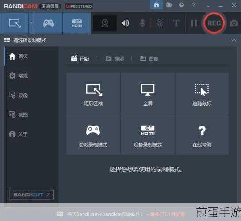Open 常规 general settings in sidebar
Viewport: 241px width, 221px height.
(19, 76)
